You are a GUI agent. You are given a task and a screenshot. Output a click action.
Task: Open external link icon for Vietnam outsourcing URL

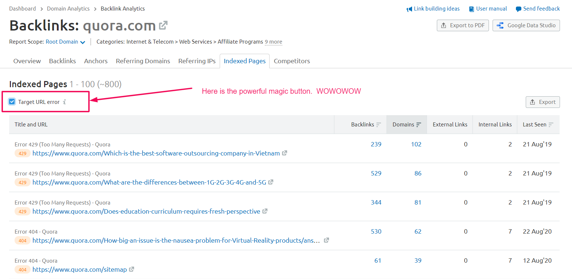click(285, 153)
